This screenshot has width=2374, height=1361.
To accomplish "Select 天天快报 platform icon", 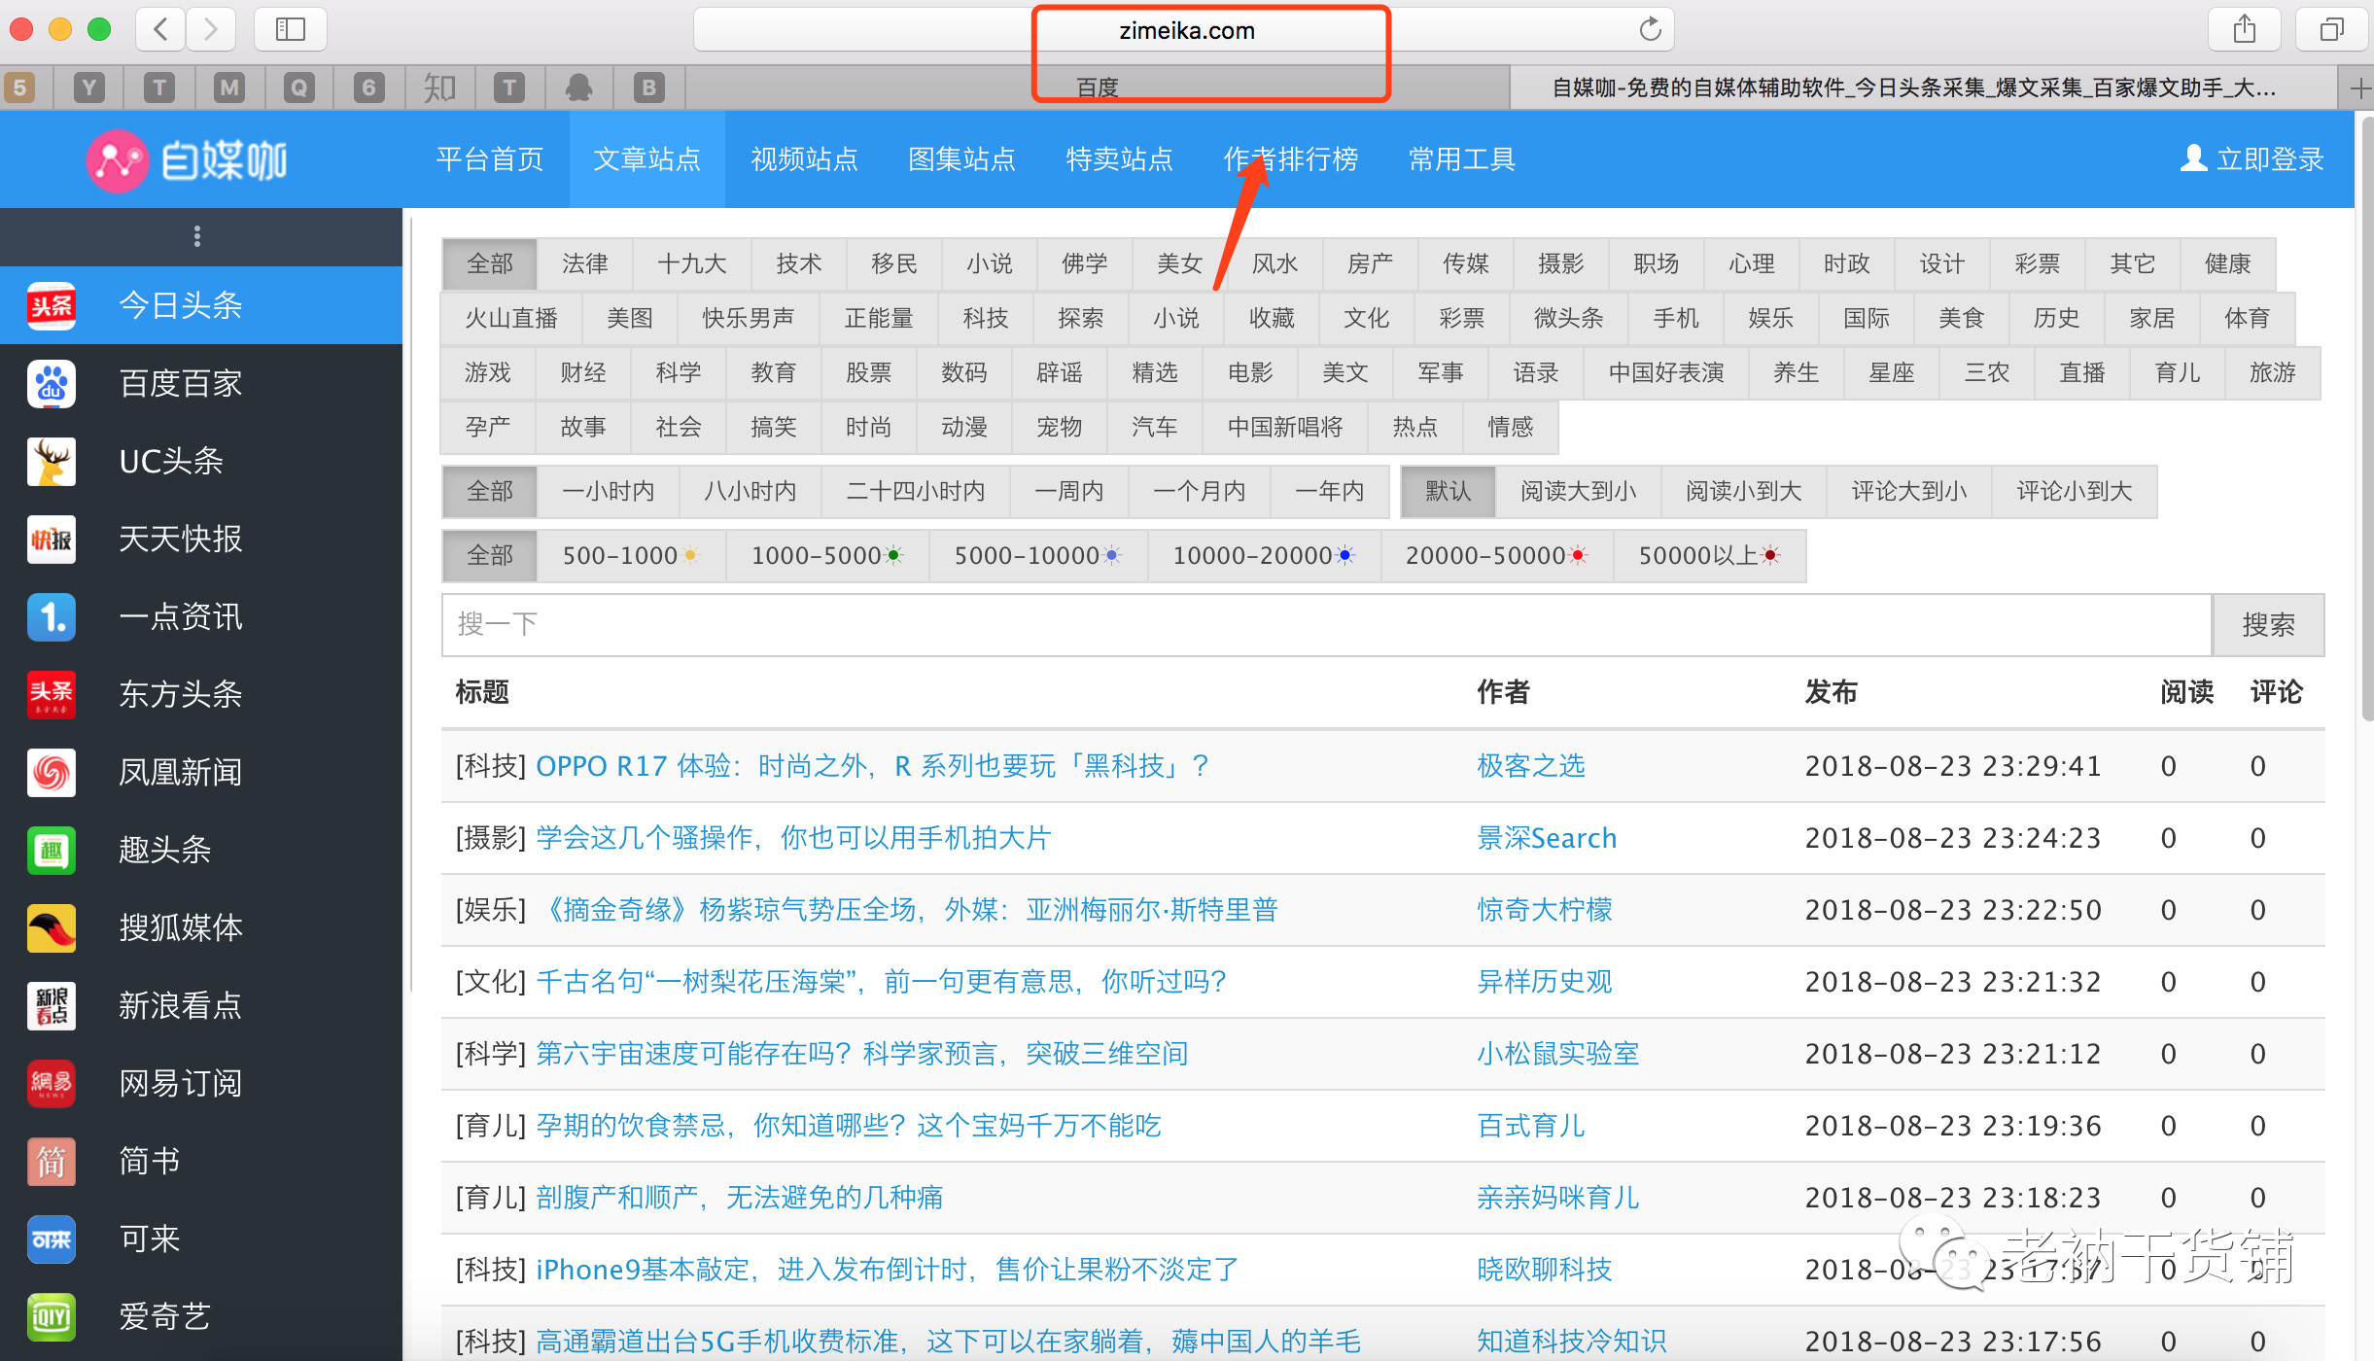I will pyautogui.click(x=52, y=539).
